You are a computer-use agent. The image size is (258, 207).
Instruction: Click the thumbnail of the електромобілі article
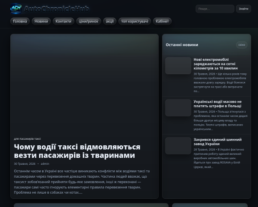(x=178, y=66)
